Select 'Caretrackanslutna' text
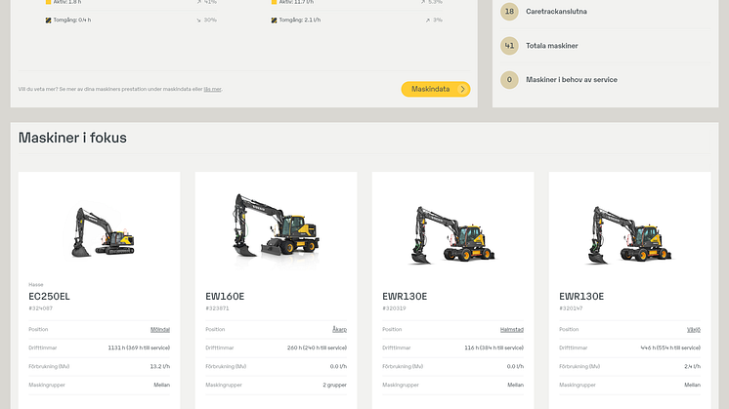Viewport: 729px width, 409px height. tap(556, 12)
